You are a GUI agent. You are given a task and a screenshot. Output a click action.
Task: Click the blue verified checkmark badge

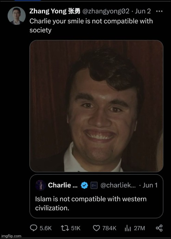click(84, 185)
